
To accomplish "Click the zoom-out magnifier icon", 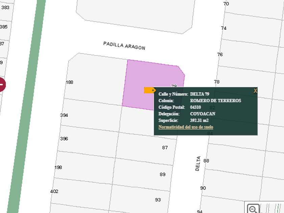I will 253,209.
